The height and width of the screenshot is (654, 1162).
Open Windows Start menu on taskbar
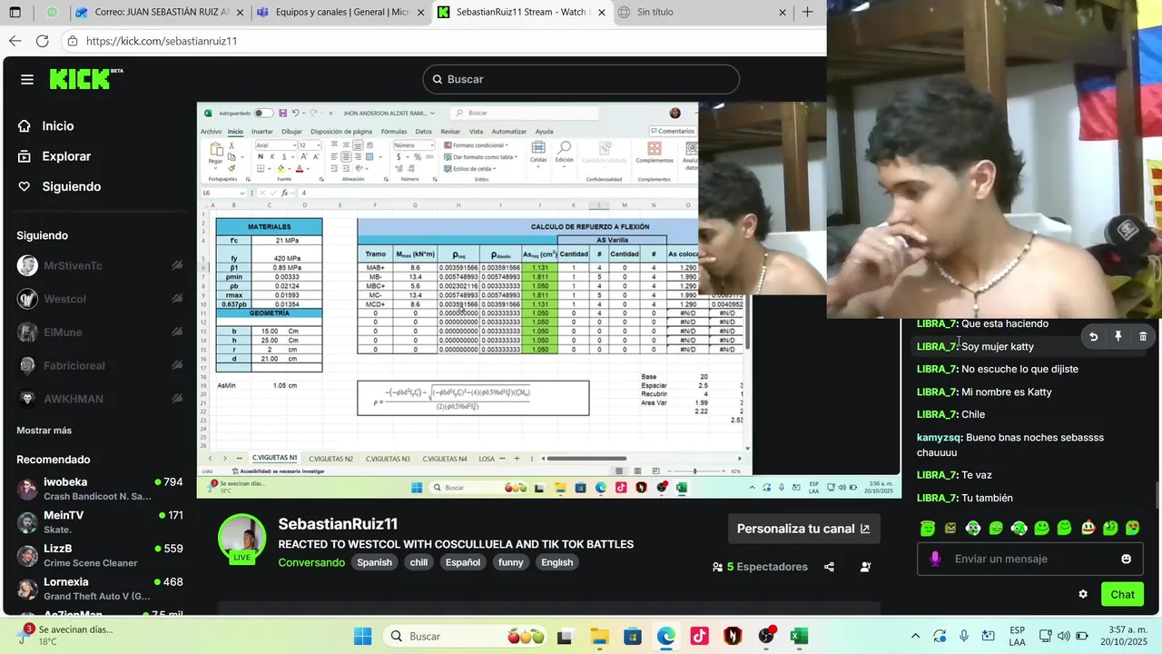coord(362,637)
